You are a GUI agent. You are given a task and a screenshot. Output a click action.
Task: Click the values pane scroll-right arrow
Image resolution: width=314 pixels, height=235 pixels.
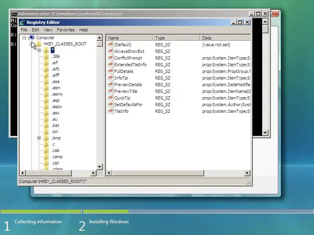pyautogui.click(x=247, y=173)
